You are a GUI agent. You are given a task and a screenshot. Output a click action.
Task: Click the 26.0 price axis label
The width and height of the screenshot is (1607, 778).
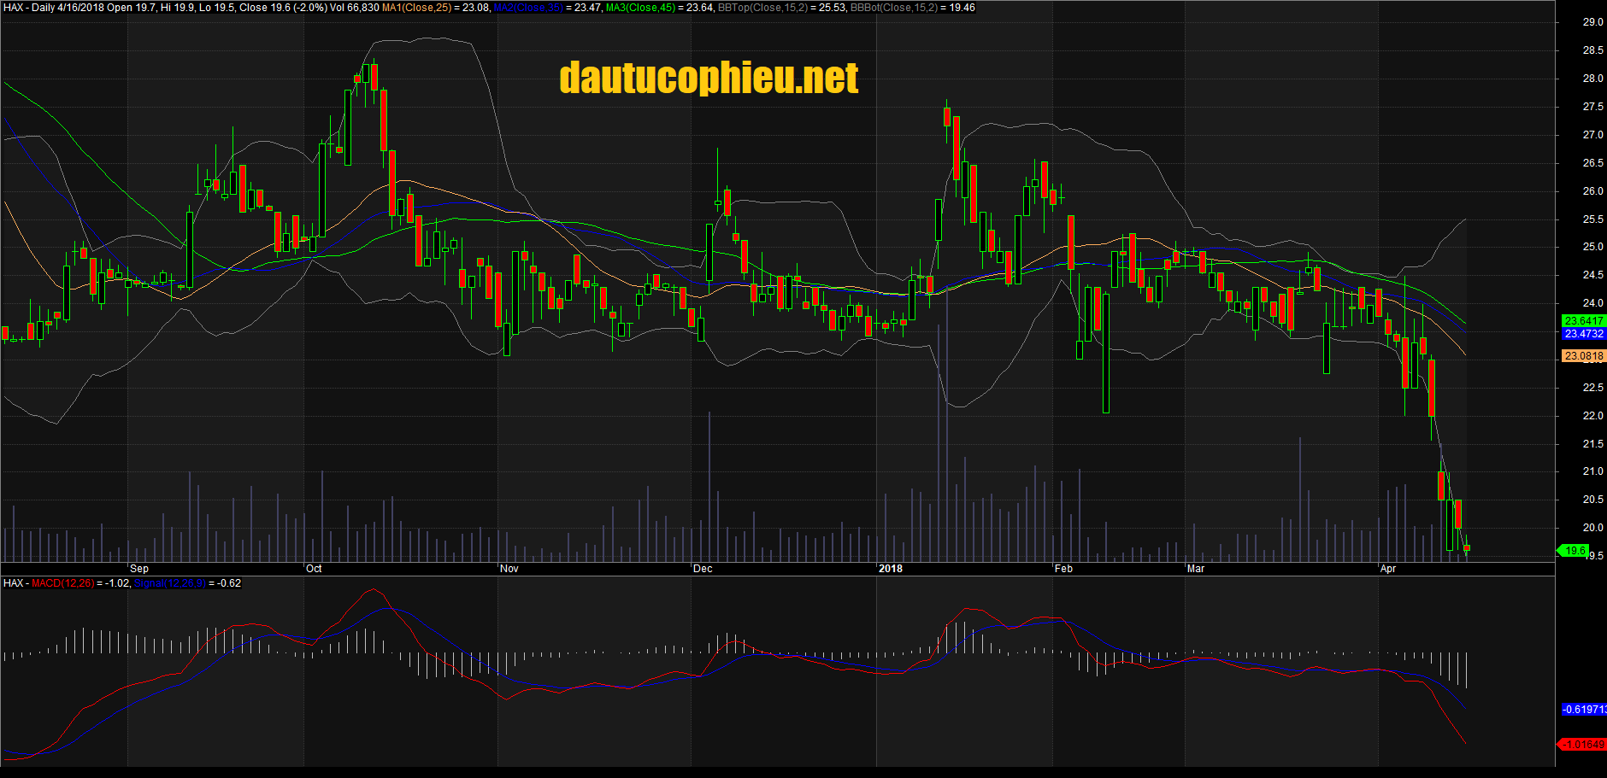coord(1593,191)
